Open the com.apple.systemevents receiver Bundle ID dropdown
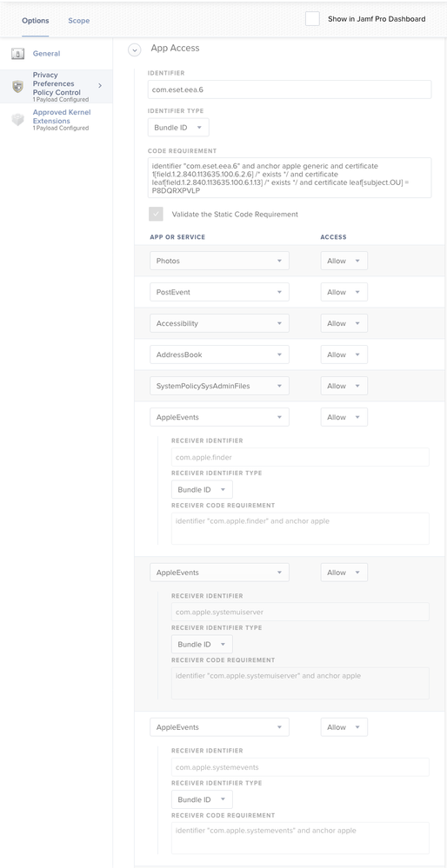This screenshot has height=868, width=447. pyautogui.click(x=202, y=799)
